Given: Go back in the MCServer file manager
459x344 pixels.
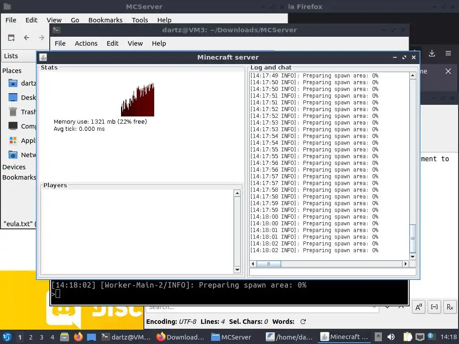Looking at the screenshot, I should (26, 38).
